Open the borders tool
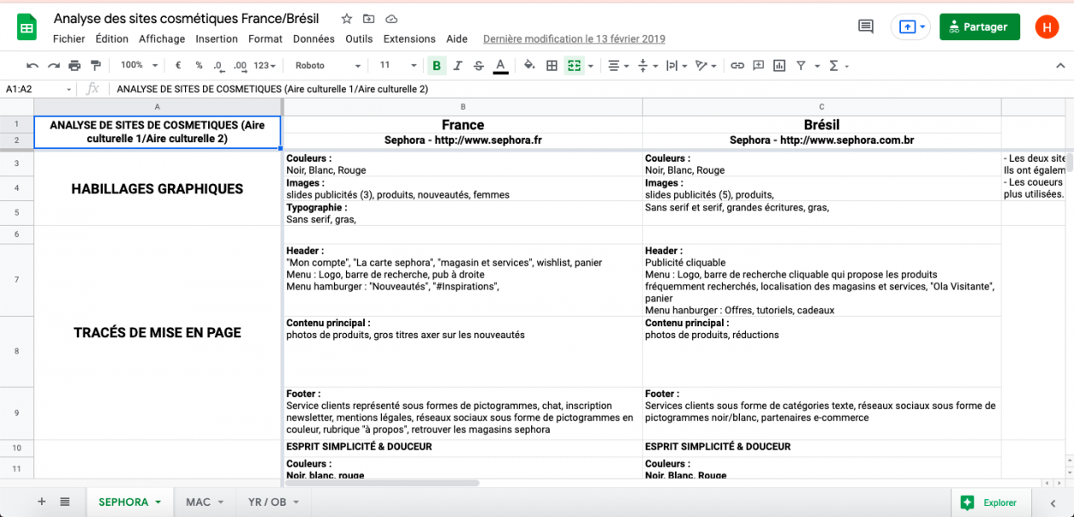 (x=550, y=65)
